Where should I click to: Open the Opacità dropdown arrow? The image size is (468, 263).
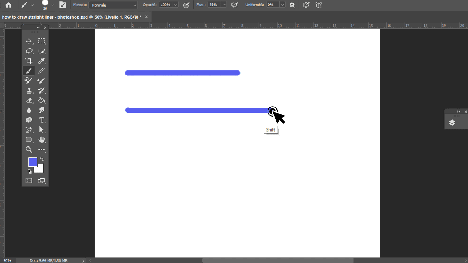point(175,5)
